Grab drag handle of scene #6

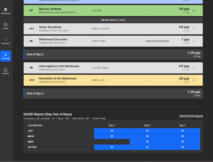point(27,41)
